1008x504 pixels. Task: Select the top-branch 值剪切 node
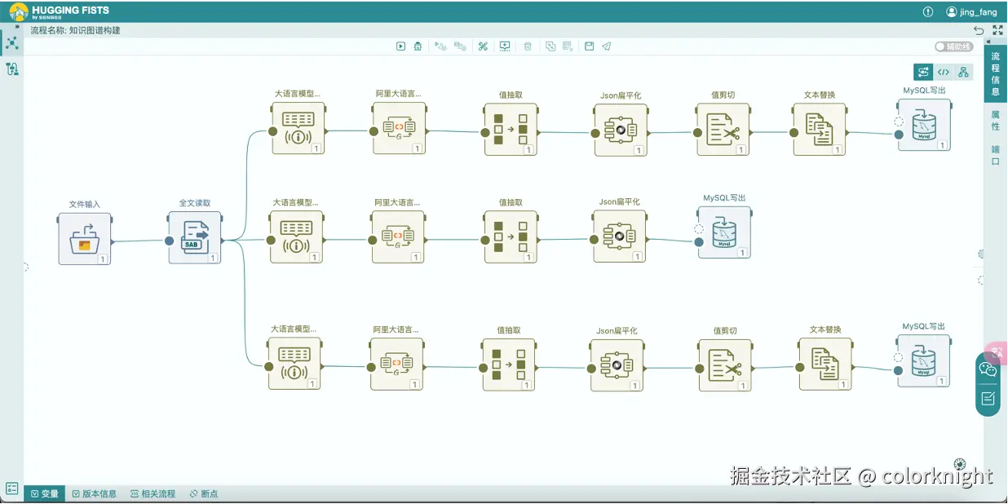tap(723, 129)
